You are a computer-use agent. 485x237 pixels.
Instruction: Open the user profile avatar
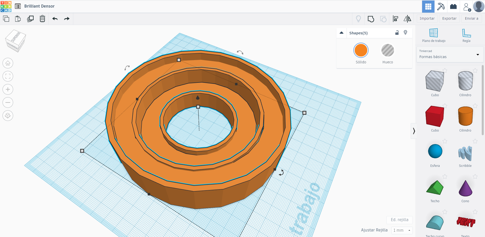[x=479, y=6]
